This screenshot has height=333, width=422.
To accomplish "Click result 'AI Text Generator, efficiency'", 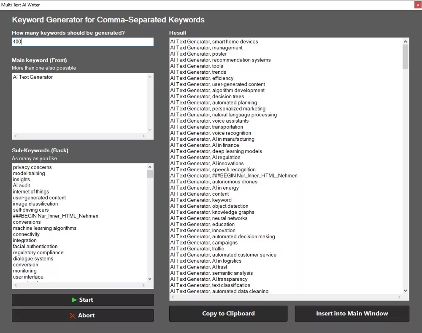I will [202, 78].
